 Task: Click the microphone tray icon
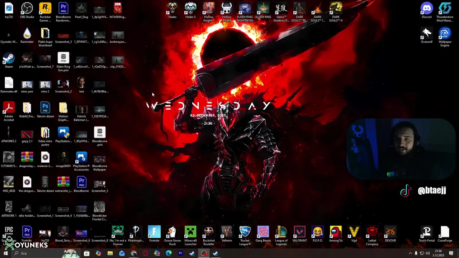416,253
